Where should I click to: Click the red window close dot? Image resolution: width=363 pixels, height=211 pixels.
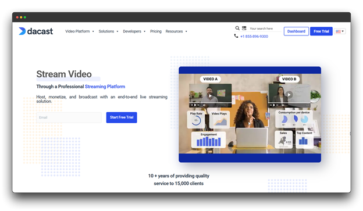[17, 17]
